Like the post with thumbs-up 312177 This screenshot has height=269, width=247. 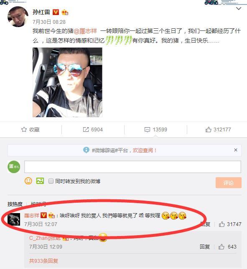[208, 130]
